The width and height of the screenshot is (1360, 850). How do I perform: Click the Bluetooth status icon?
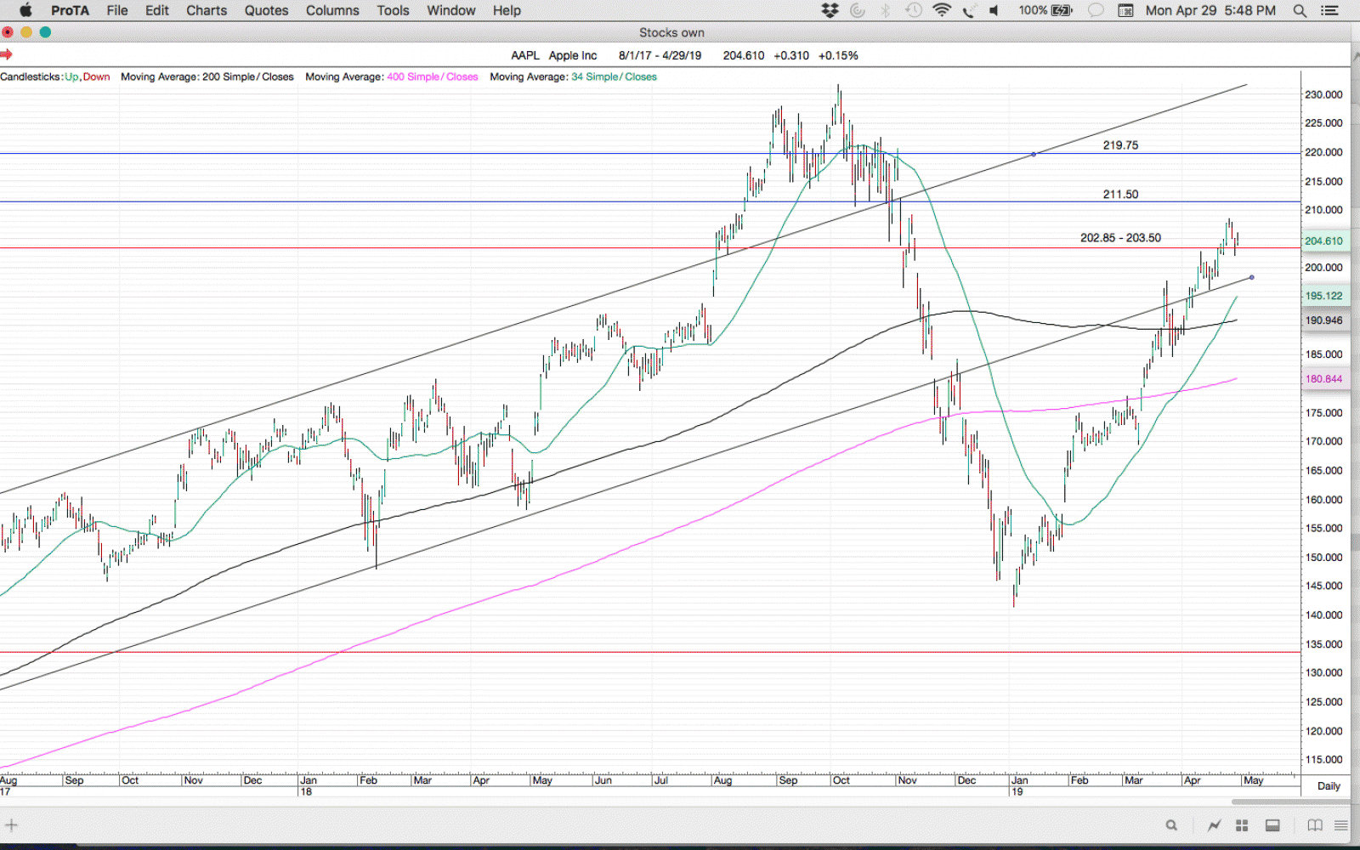click(x=885, y=10)
